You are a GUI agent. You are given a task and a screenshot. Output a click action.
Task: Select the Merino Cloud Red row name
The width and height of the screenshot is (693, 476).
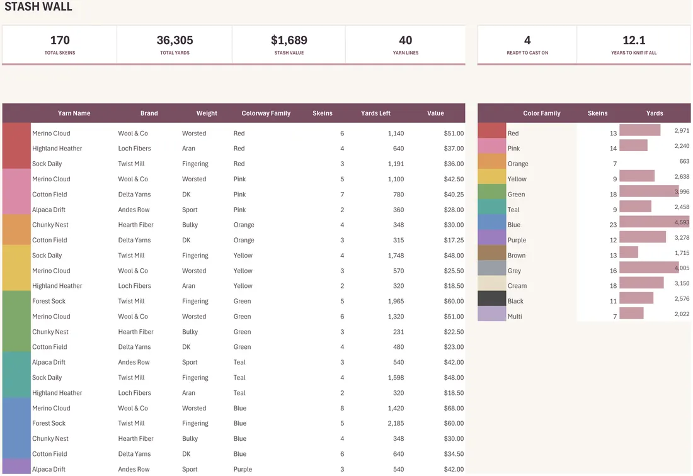click(51, 133)
